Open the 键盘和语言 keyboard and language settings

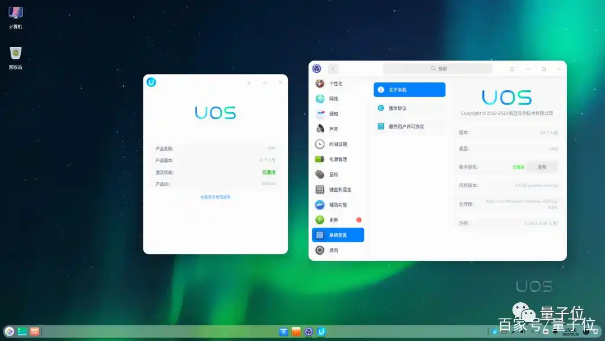pyautogui.click(x=338, y=190)
